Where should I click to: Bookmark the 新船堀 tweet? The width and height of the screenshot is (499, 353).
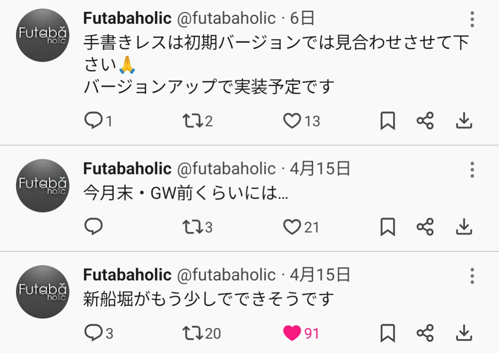(x=387, y=333)
